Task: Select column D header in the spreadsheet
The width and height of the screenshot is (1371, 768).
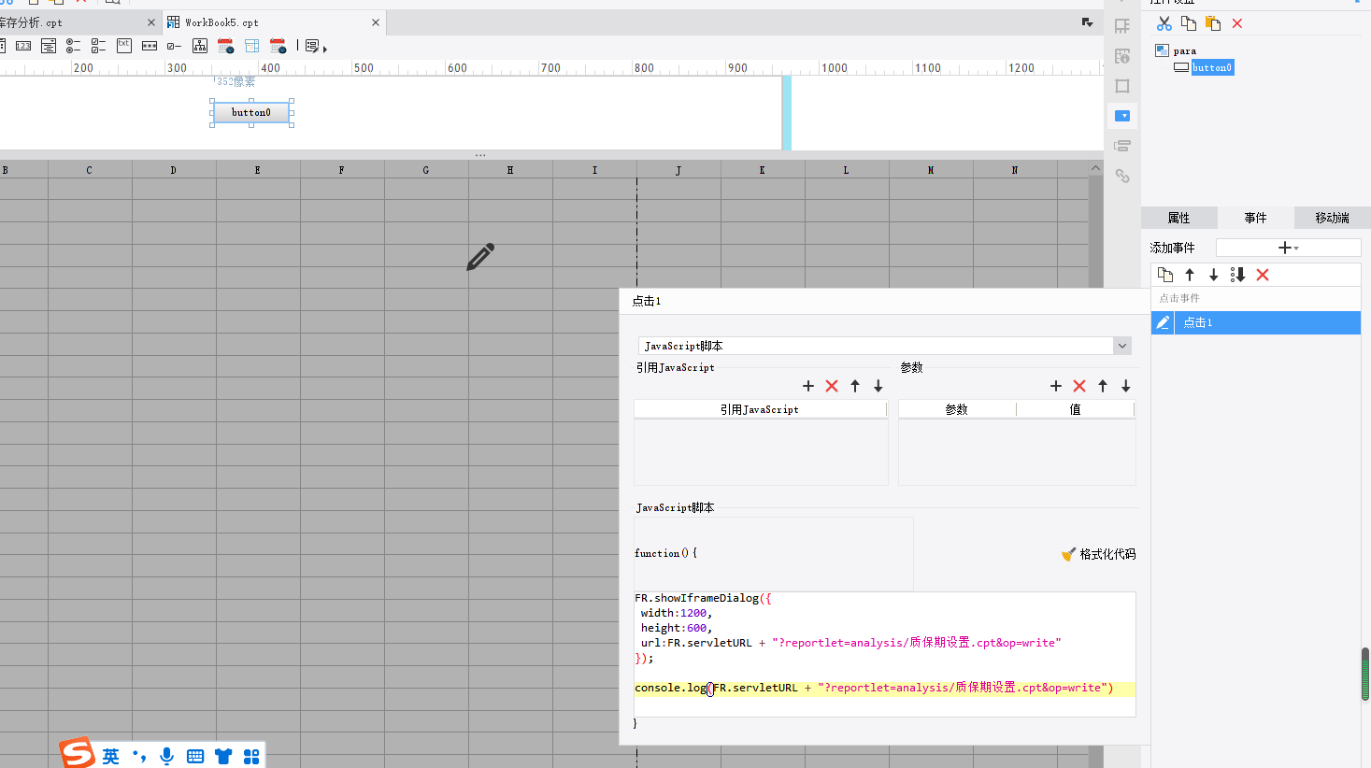Action: click(x=174, y=170)
